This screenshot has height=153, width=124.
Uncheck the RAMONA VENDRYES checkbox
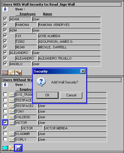(5, 24)
